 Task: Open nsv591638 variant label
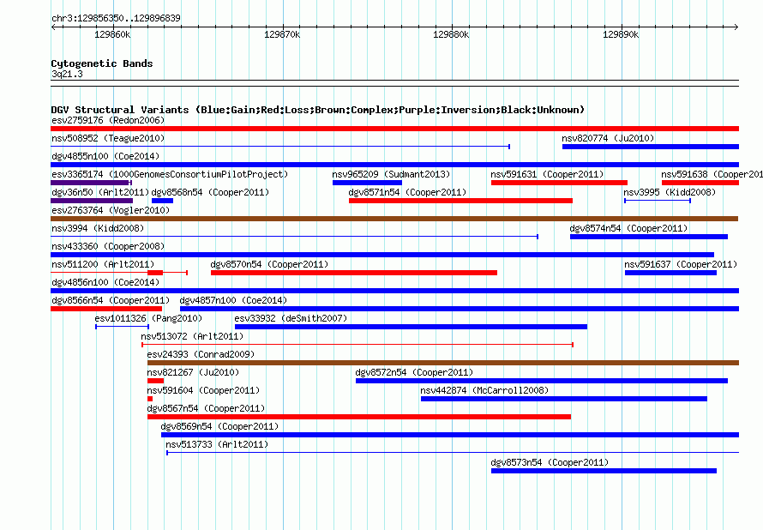[712, 174]
